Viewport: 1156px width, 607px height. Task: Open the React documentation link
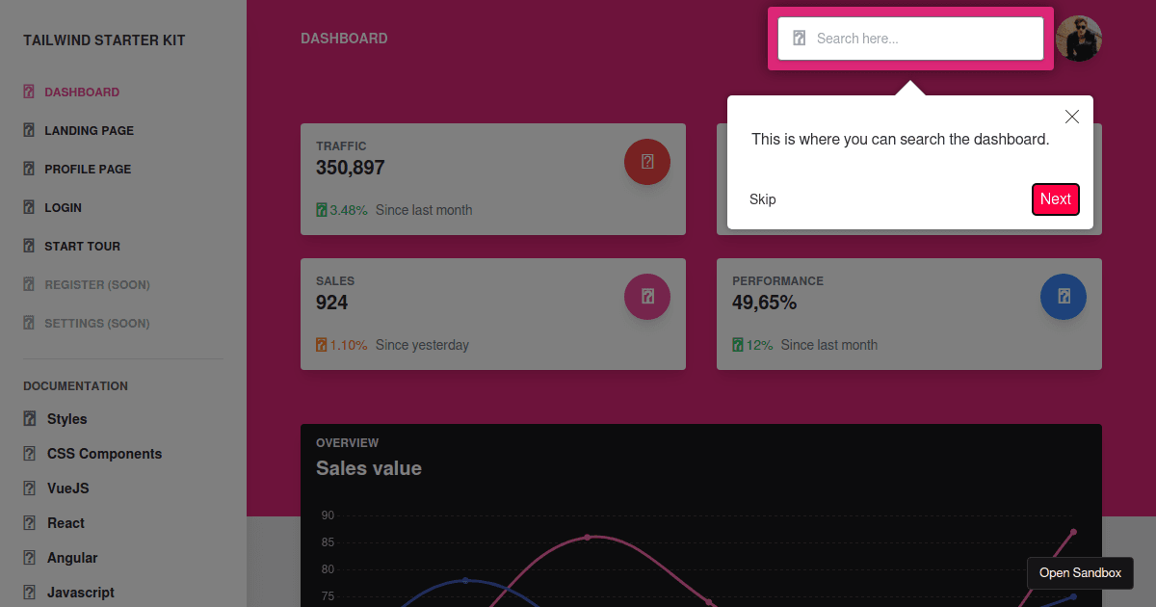(66, 523)
